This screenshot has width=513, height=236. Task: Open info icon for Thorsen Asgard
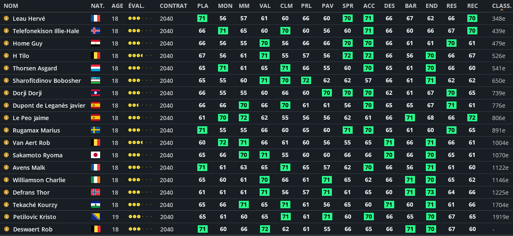[6, 68]
